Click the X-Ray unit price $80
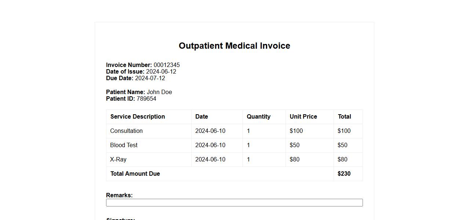 (294, 160)
